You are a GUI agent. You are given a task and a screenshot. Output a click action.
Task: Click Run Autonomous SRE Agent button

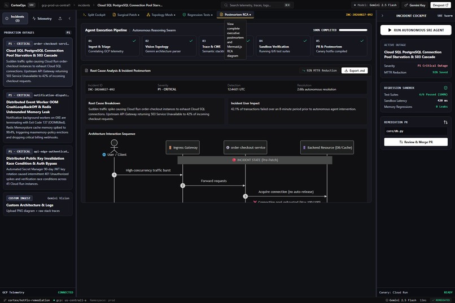pyautogui.click(x=415, y=30)
